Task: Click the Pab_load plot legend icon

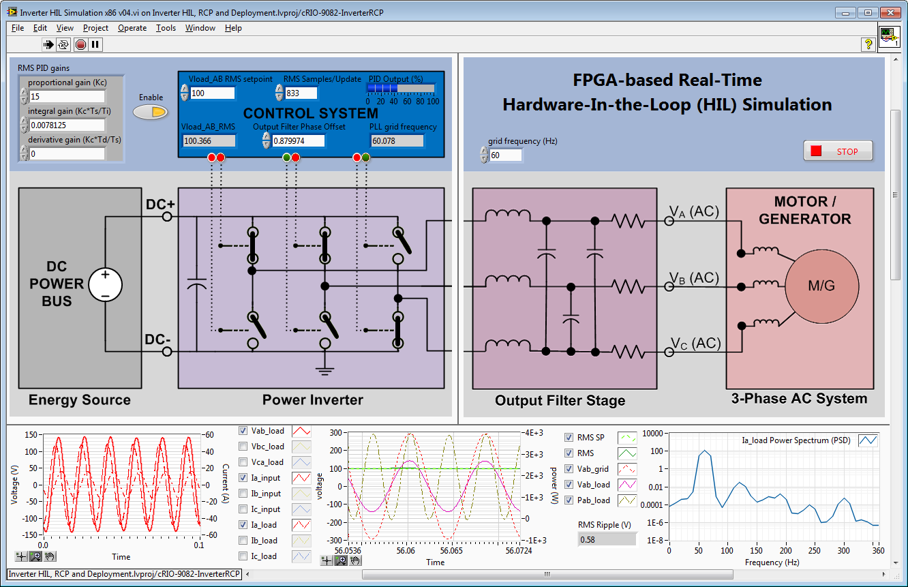Action: [x=627, y=500]
